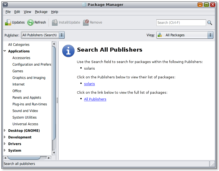Image resolution: width=219 pixels, height=171 pixels.
Task: Select the Internet category
Action: [x=19, y=84]
